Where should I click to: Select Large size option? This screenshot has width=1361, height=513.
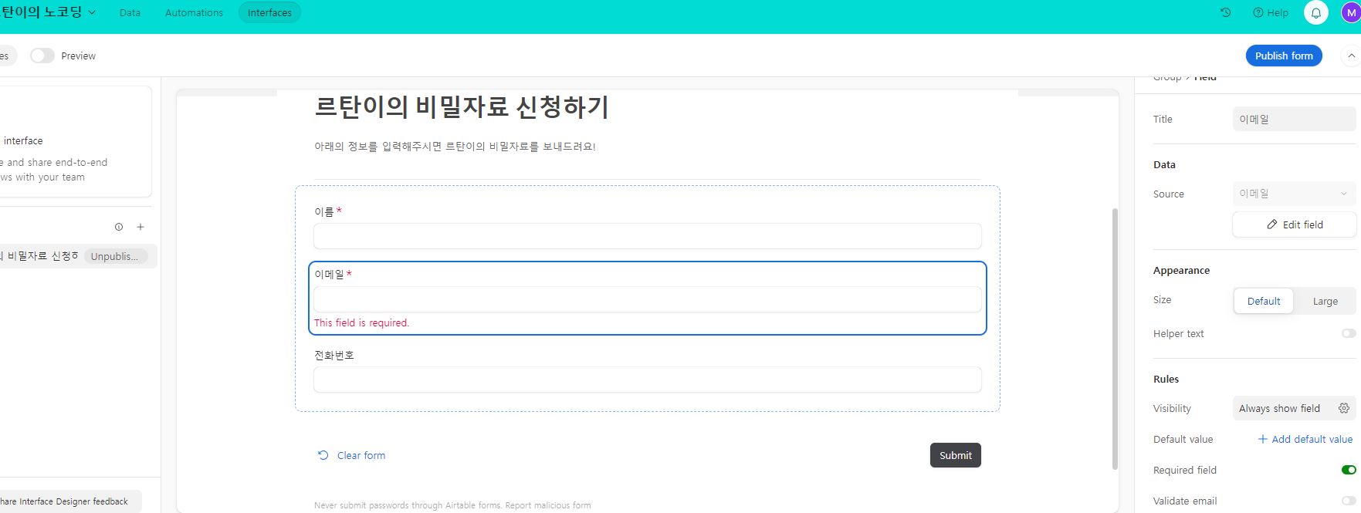(1325, 301)
